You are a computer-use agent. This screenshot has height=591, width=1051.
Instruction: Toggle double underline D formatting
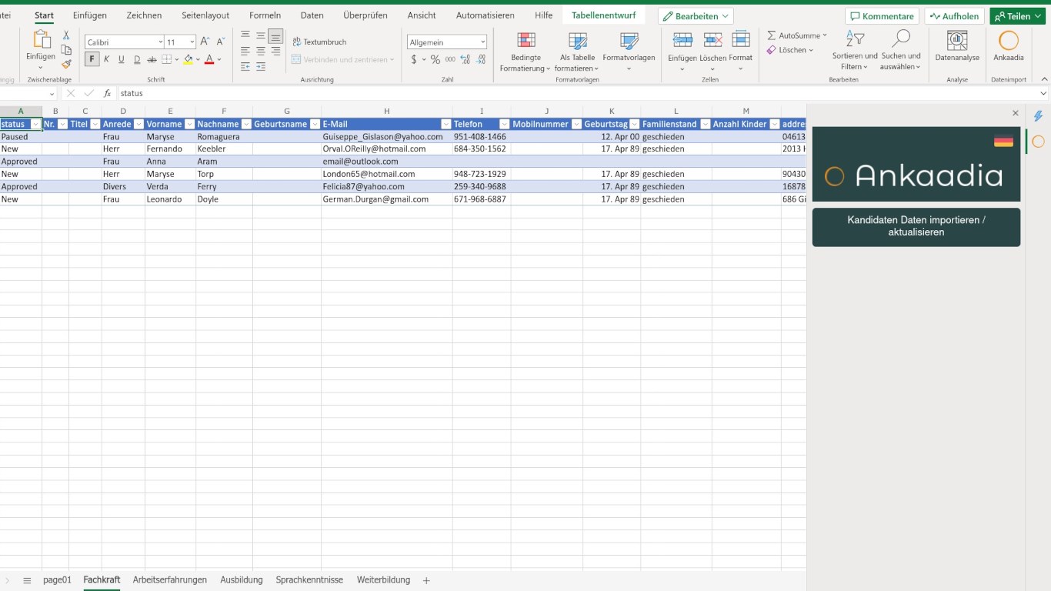[x=137, y=59]
